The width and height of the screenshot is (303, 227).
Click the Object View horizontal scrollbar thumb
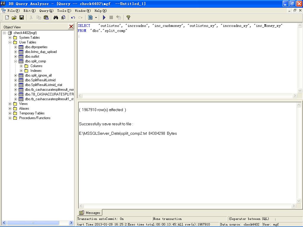[x=33, y=223]
